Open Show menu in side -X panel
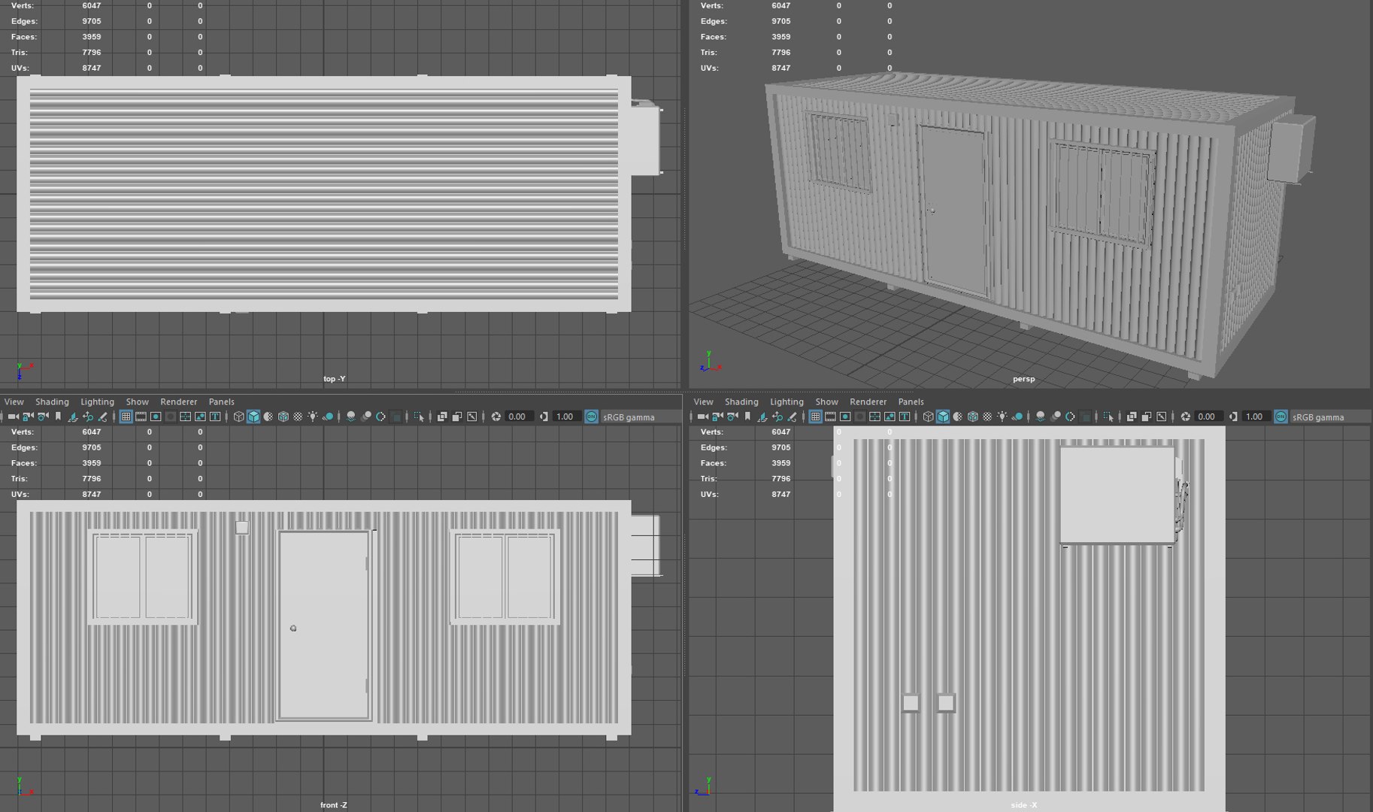The image size is (1373, 812). coord(826,401)
